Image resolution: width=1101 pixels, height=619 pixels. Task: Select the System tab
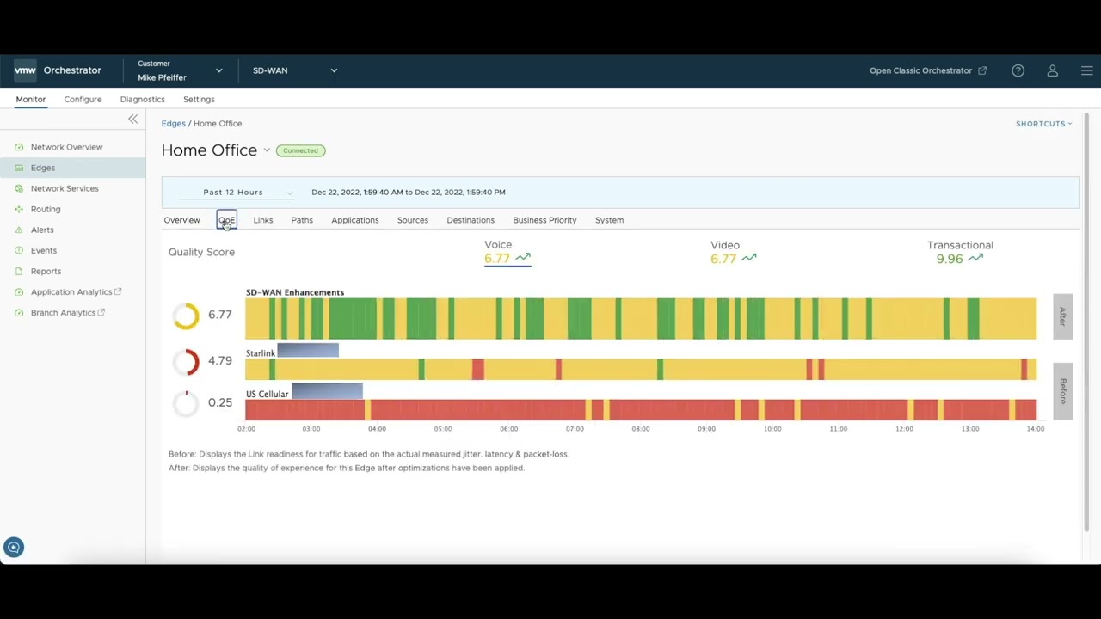click(x=609, y=220)
